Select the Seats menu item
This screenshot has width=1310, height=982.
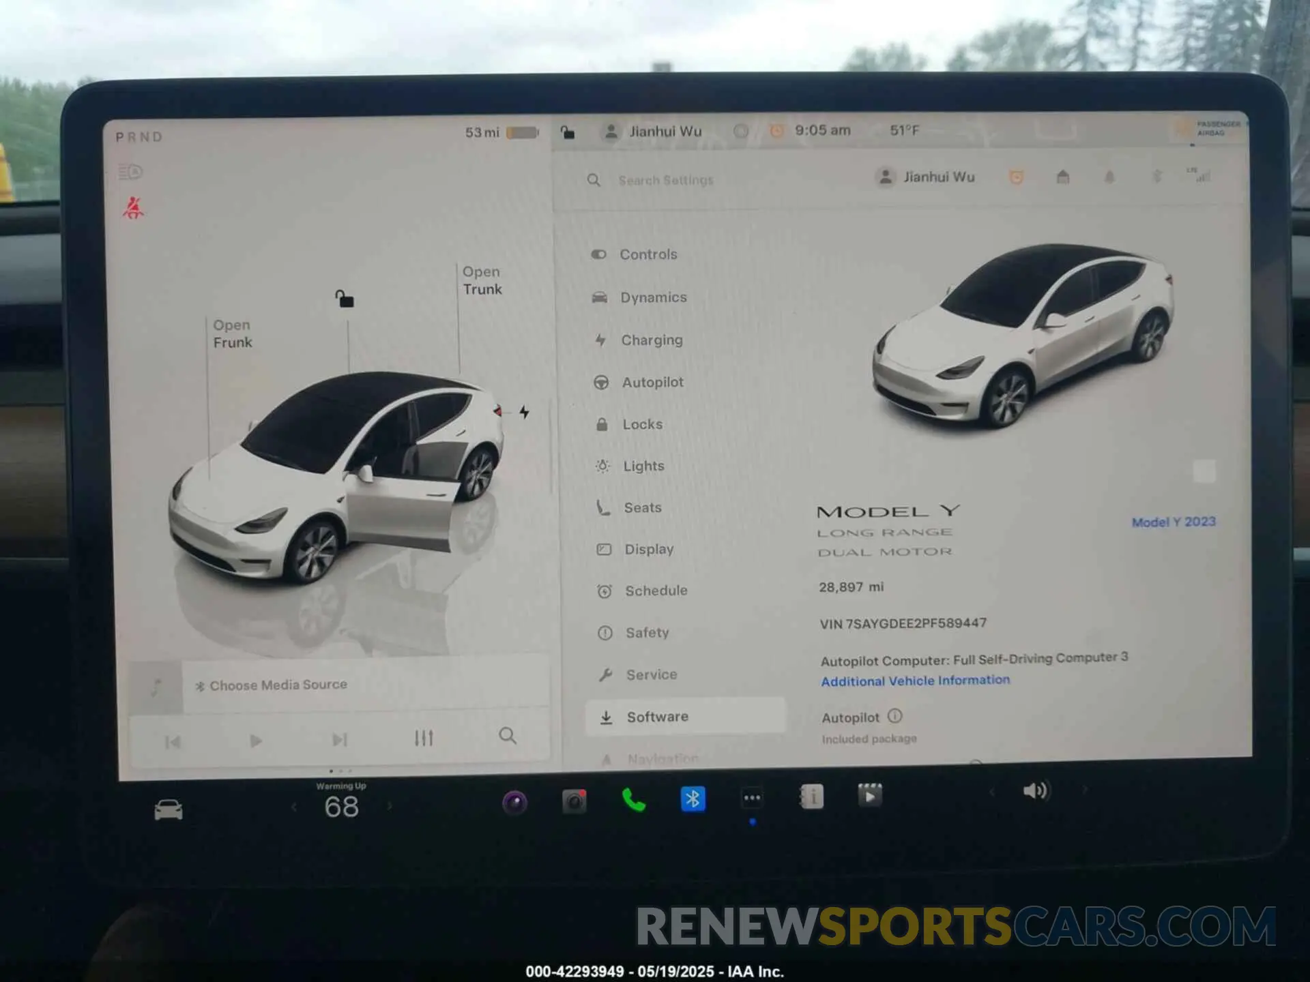(x=629, y=507)
